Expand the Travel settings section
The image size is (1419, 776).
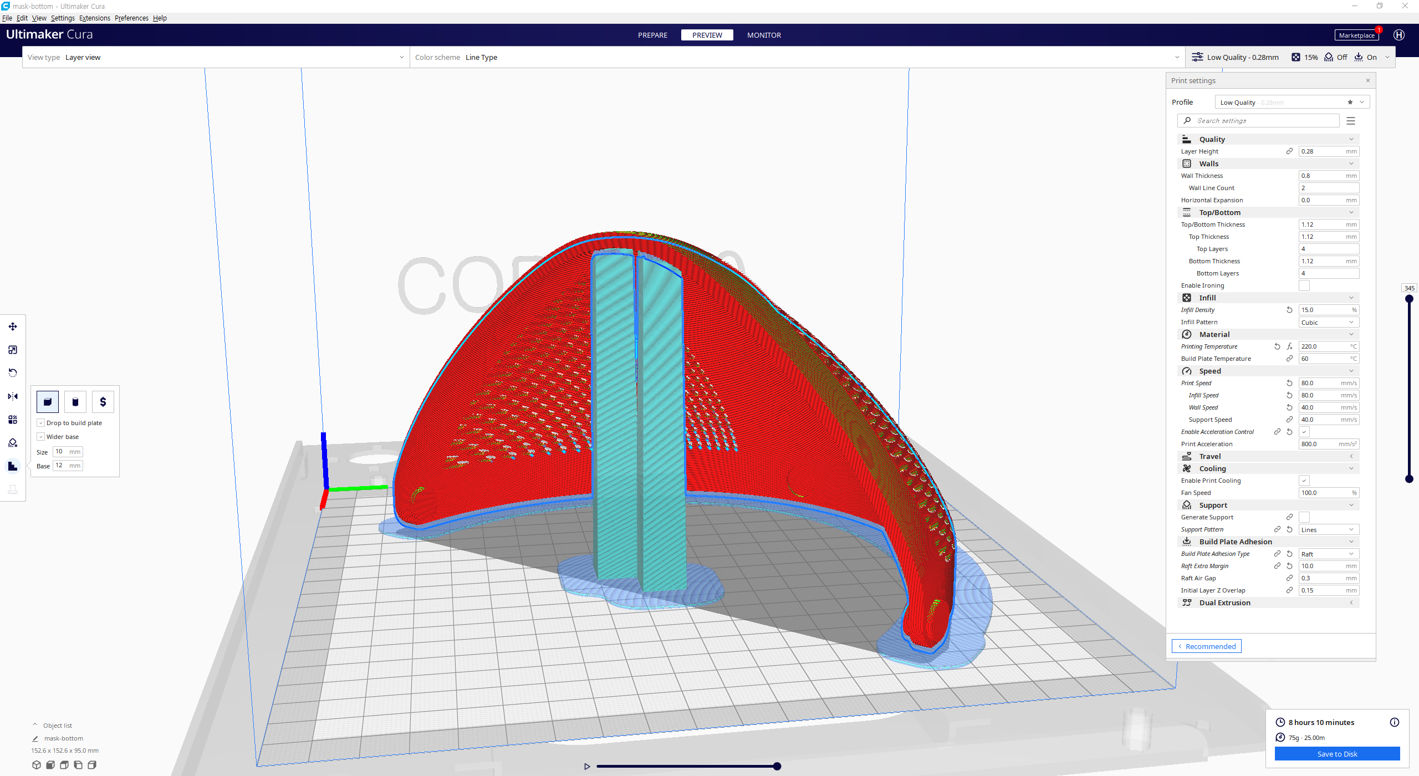1268,456
